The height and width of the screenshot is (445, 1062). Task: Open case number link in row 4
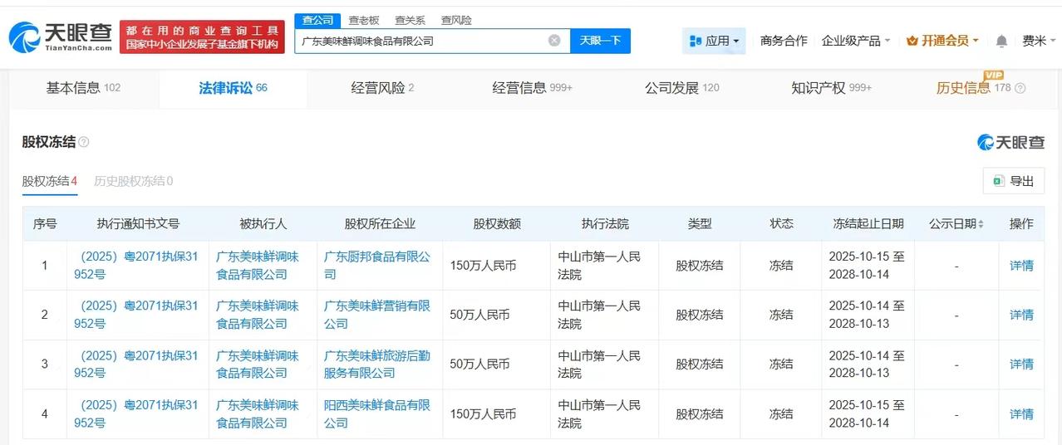pyautogui.click(x=136, y=413)
